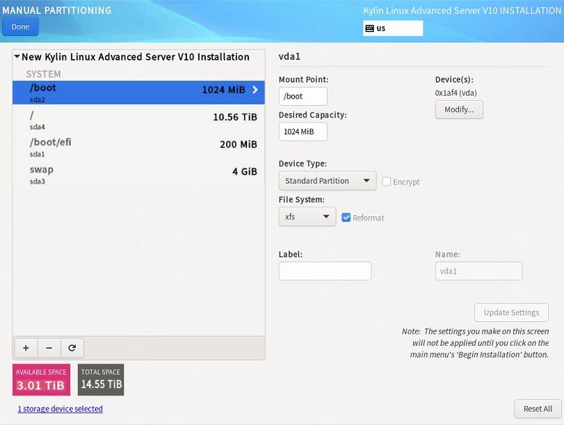Image resolution: width=564 pixels, height=425 pixels.
Task: Click the Name field showing vda1
Action: pyautogui.click(x=478, y=271)
